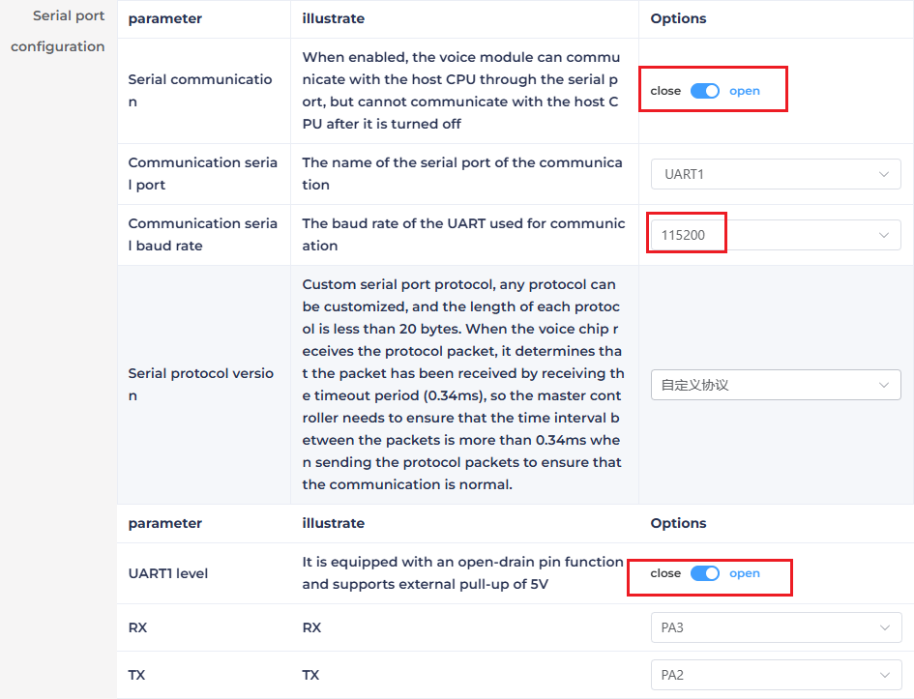Select the Serial port configuration section label
914x699 pixels.
pos(58,31)
